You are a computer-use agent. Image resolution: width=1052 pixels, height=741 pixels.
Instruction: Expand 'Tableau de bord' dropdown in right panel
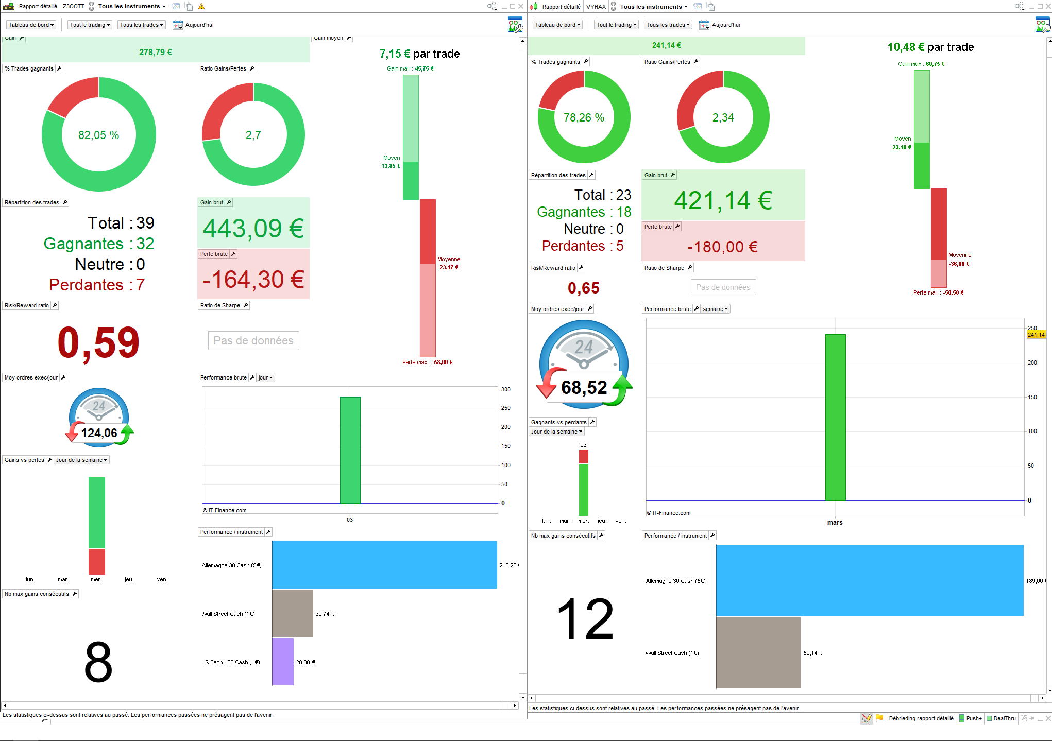[557, 25]
